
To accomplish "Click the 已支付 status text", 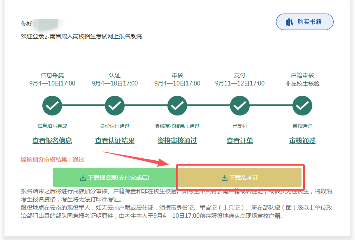I will pyautogui.click(x=240, y=126).
